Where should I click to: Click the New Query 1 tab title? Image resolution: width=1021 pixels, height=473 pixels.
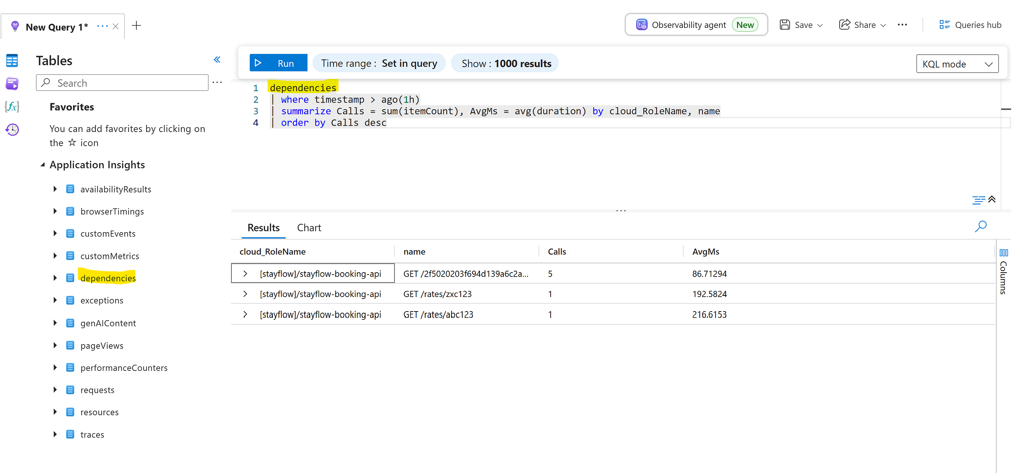57,27
